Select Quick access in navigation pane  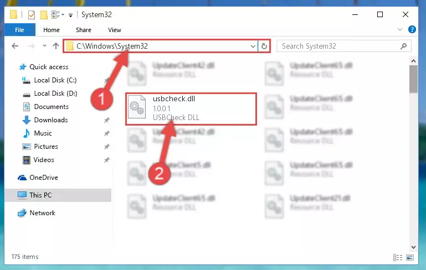coord(49,67)
